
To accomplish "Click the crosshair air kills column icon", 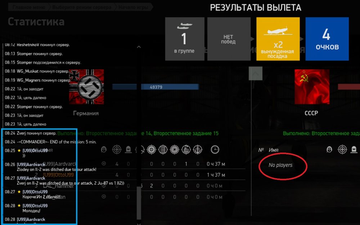I will (117, 150).
